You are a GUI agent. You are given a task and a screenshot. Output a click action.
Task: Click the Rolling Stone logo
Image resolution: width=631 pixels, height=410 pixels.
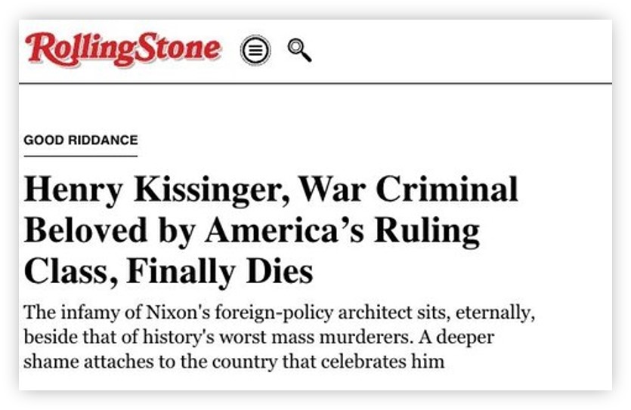[123, 50]
